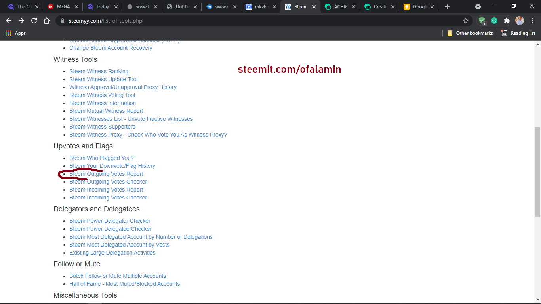This screenshot has height=304, width=541.
Task: Switch to the Create tab
Action: pos(379,7)
